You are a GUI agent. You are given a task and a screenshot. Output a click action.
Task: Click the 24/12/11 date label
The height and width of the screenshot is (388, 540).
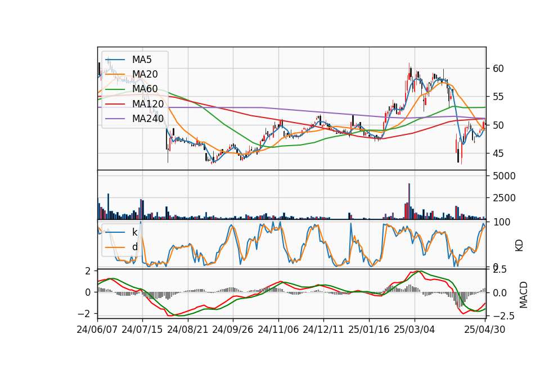point(323,330)
